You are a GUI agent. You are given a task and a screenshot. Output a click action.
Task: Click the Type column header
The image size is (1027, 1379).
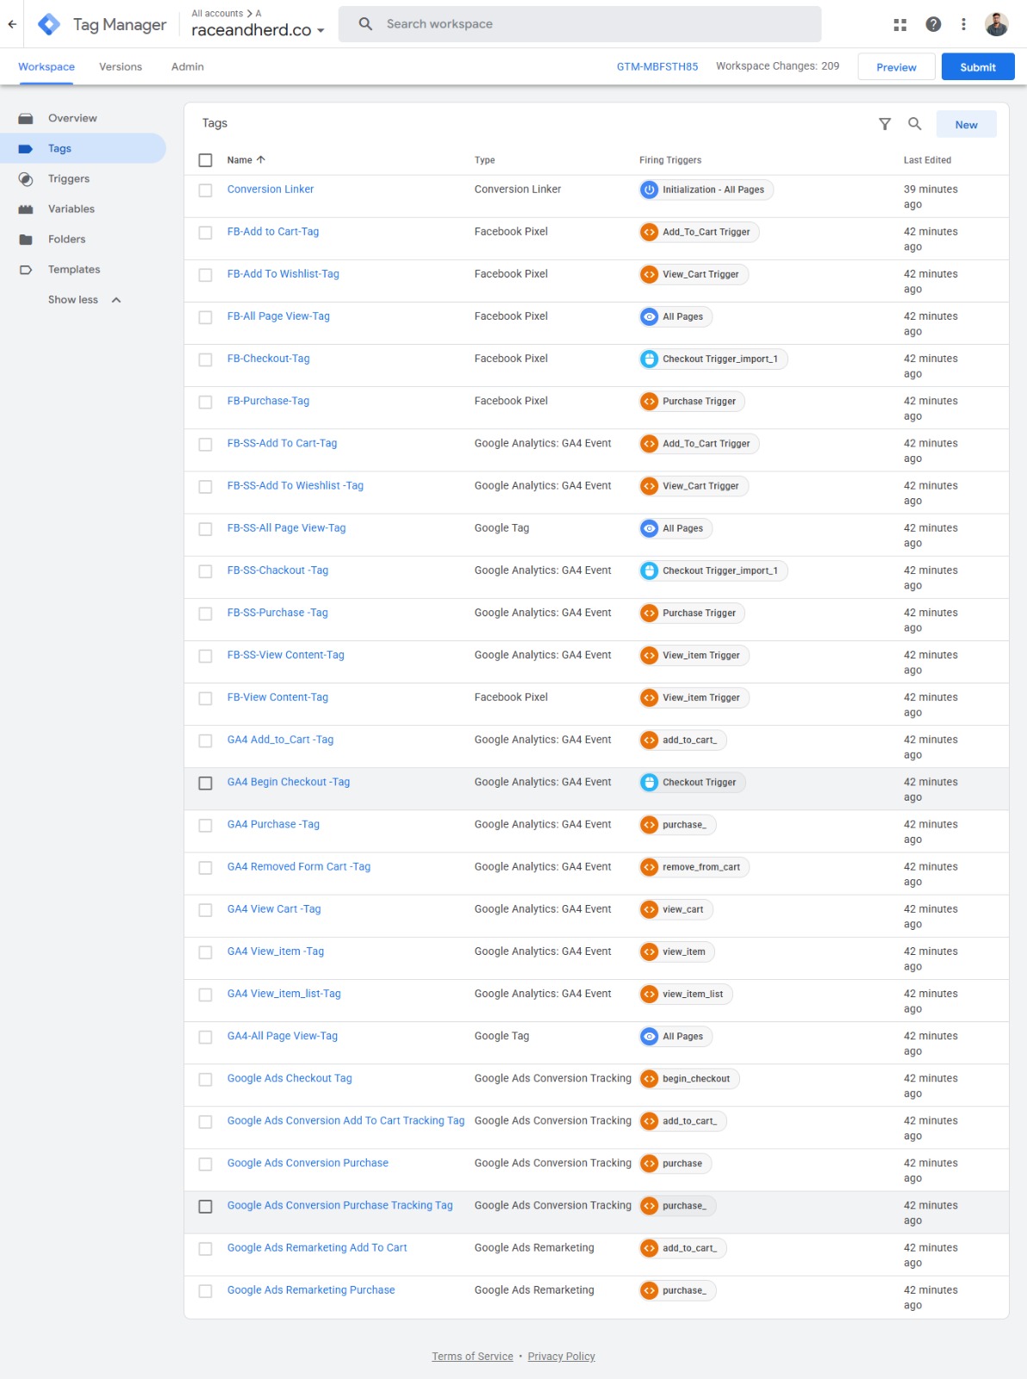click(x=484, y=160)
